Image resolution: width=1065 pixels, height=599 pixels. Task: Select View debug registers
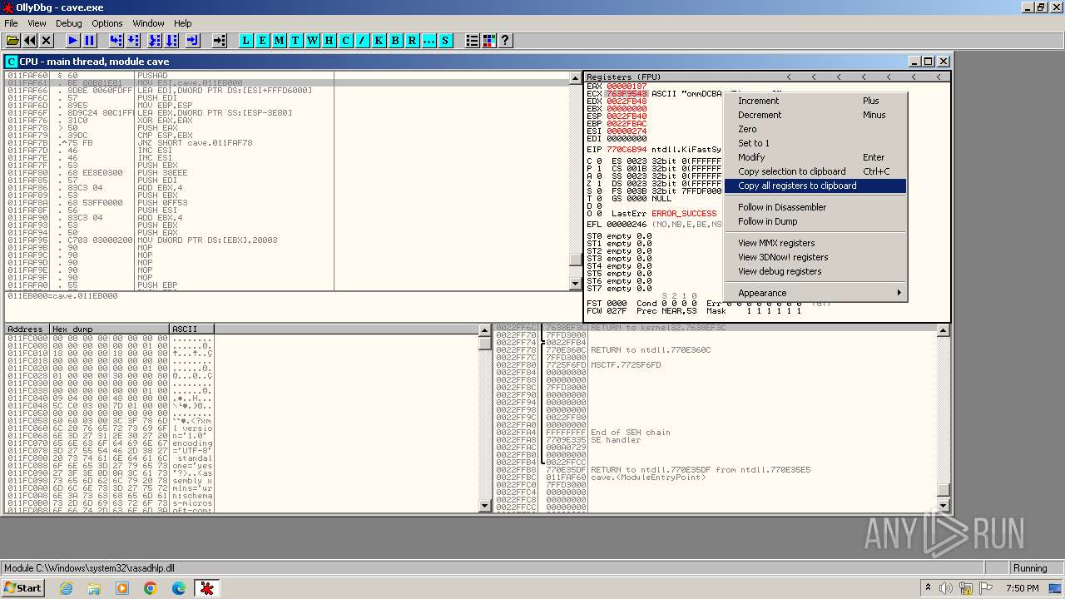[815, 271]
